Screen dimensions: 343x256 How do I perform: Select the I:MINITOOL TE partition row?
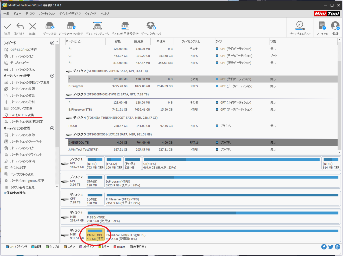pyautogui.click(x=203, y=142)
